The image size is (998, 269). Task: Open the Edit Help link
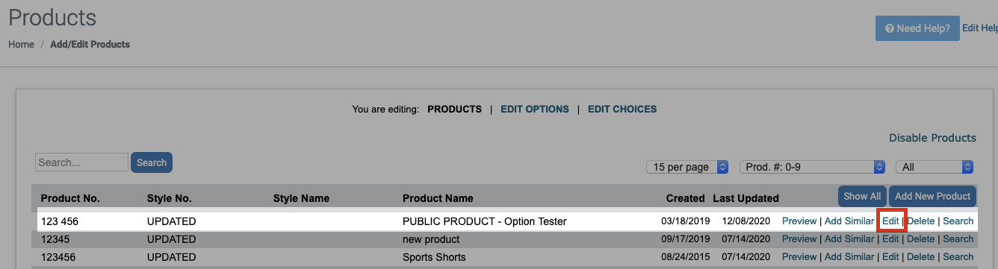pyautogui.click(x=980, y=28)
